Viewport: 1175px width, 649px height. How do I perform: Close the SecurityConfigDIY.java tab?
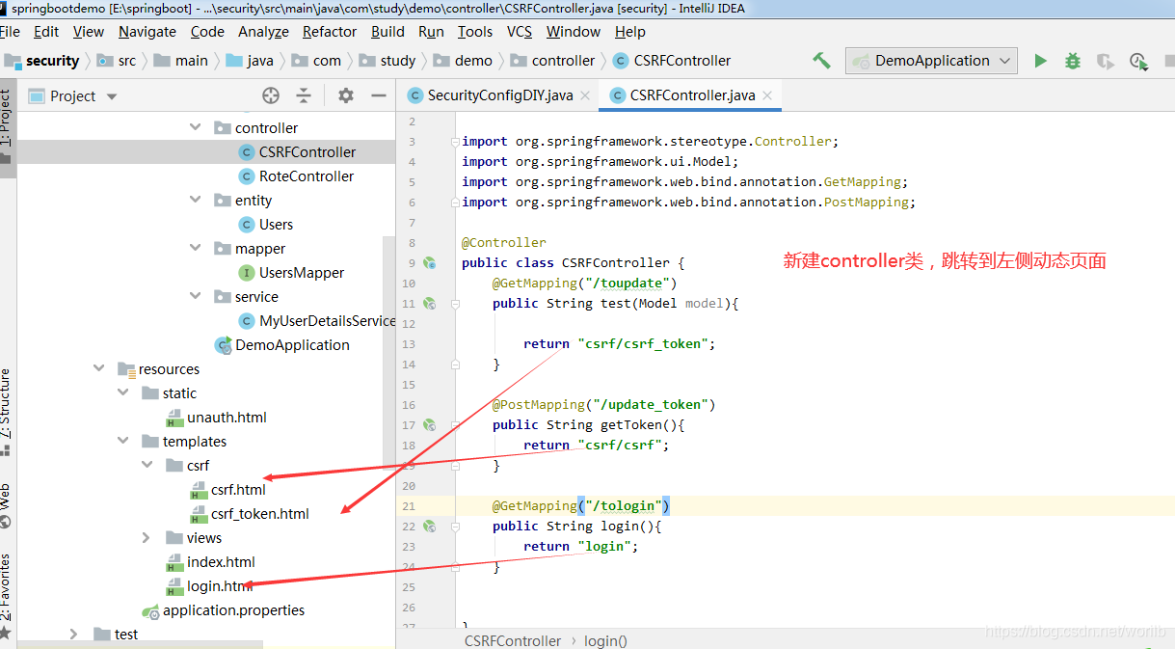[585, 95]
